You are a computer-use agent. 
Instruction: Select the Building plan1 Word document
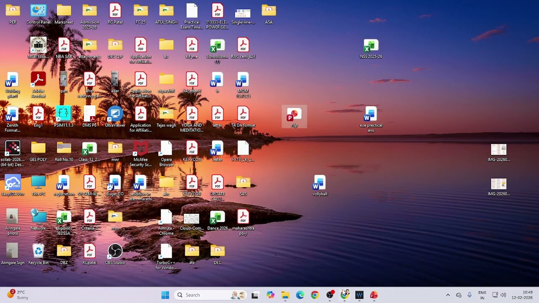click(x=13, y=85)
